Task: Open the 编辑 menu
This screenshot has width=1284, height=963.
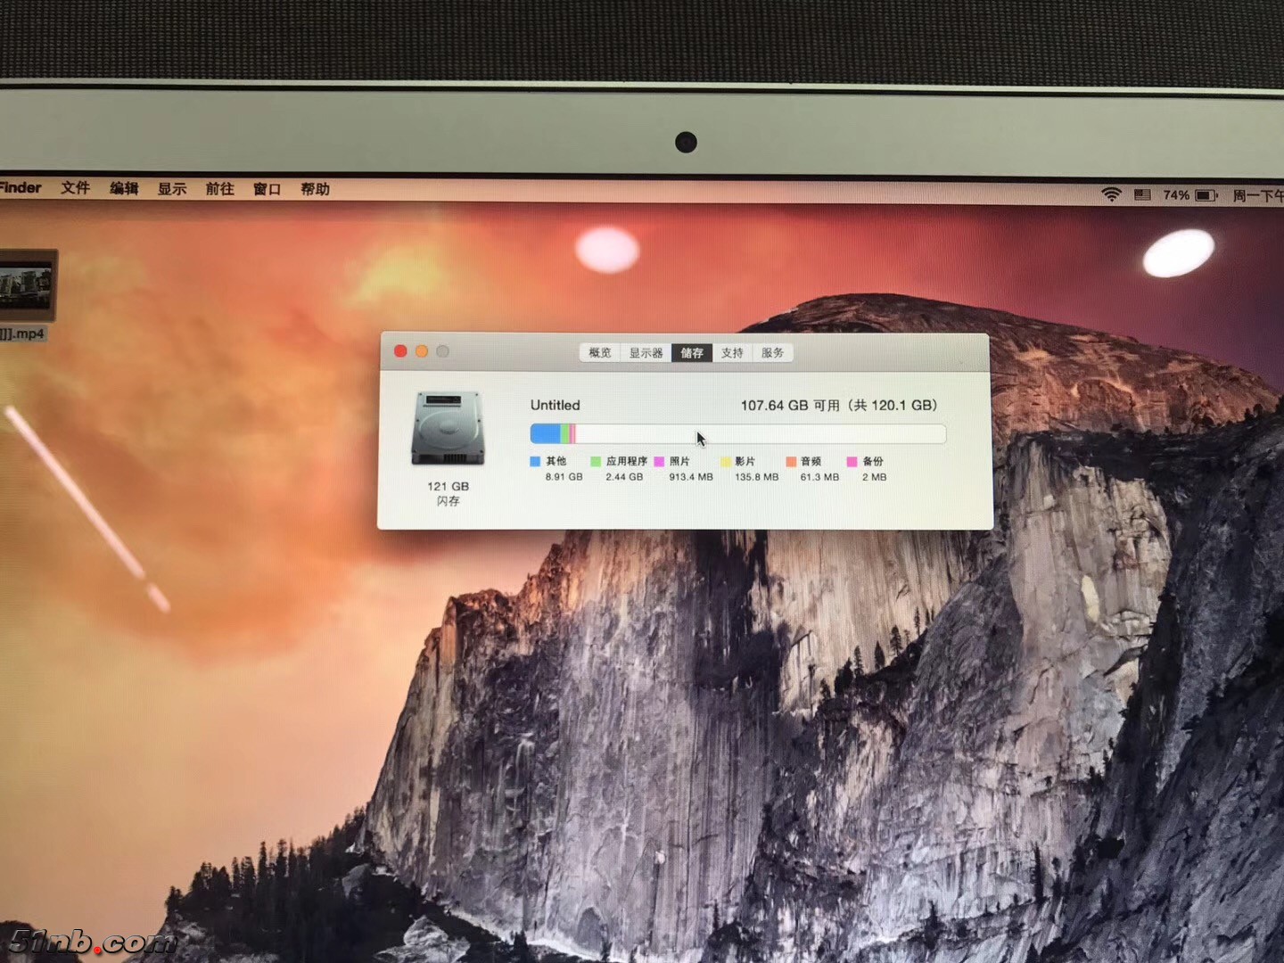Action: tap(124, 188)
